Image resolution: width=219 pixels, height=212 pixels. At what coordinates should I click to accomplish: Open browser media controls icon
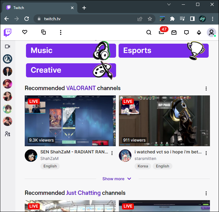(182, 18)
